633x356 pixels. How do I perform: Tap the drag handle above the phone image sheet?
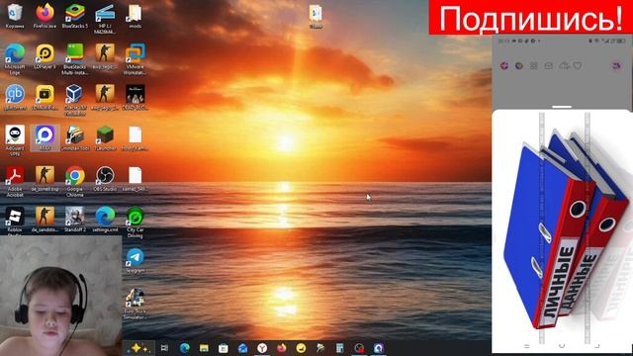[562, 107]
